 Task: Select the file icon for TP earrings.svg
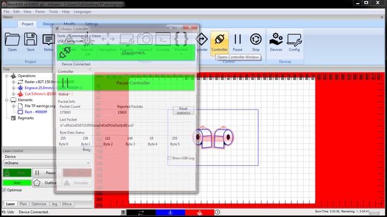click(x=21, y=106)
